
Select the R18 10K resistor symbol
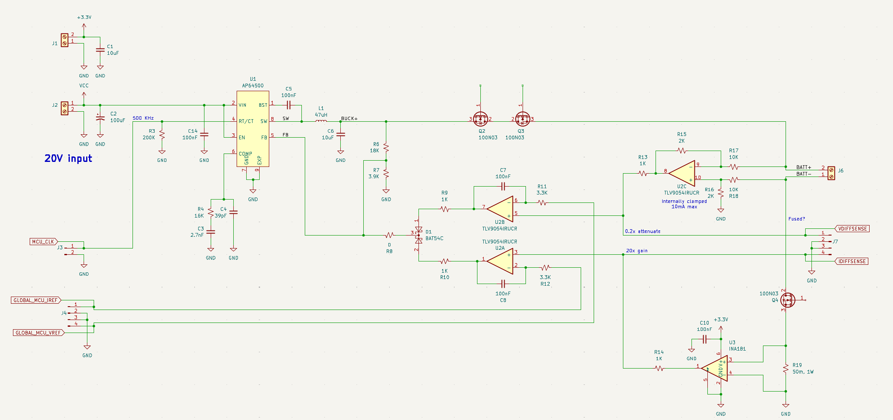click(734, 180)
